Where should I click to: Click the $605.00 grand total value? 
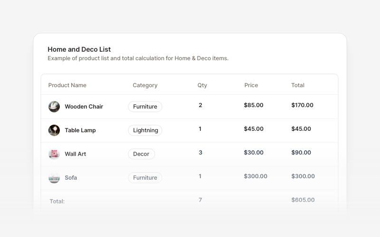click(303, 200)
